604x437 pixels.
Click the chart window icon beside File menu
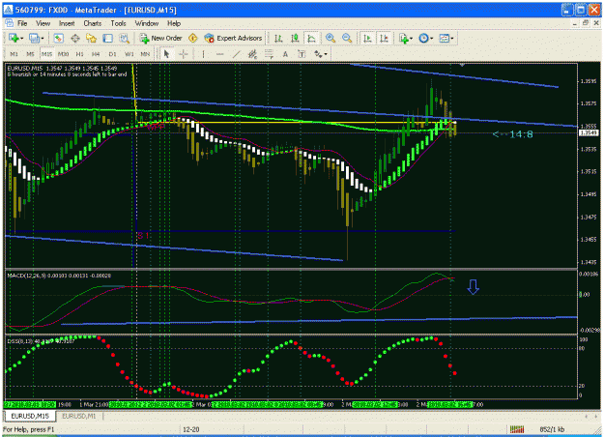(9, 23)
